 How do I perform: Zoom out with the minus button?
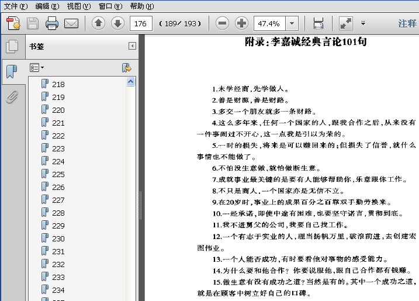pos(222,23)
